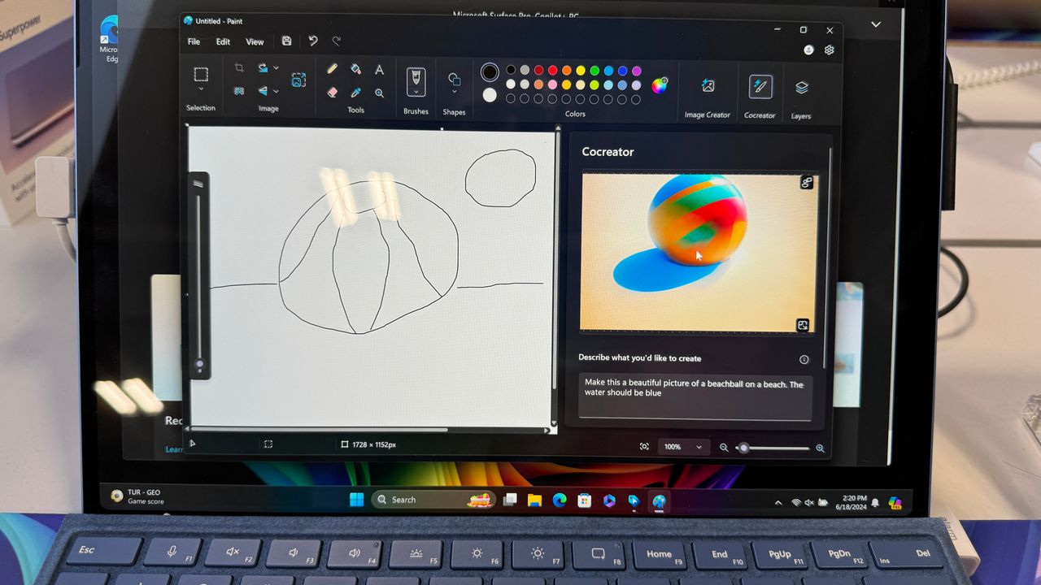Open the Shapes gallery dropdown
1041x585 pixels.
(x=454, y=92)
